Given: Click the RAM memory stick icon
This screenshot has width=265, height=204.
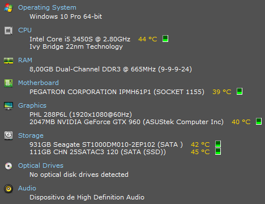Looking at the screenshot, I should tap(8, 61).
